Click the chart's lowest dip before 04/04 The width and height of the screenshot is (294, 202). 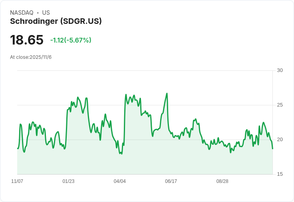tap(122, 154)
